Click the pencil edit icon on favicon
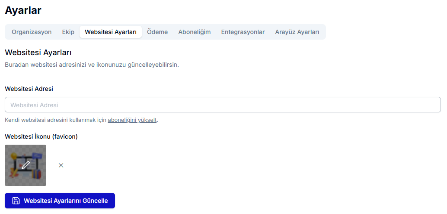Viewport: 447px width, 214px height. click(26, 165)
